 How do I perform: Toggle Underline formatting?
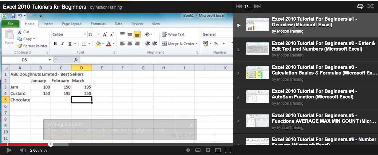click(70, 44)
